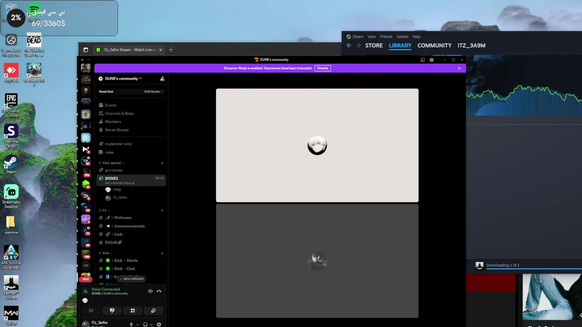The width and height of the screenshot is (582, 327).
Task: Click upper video tile with white avatar
Action: pyautogui.click(x=317, y=145)
